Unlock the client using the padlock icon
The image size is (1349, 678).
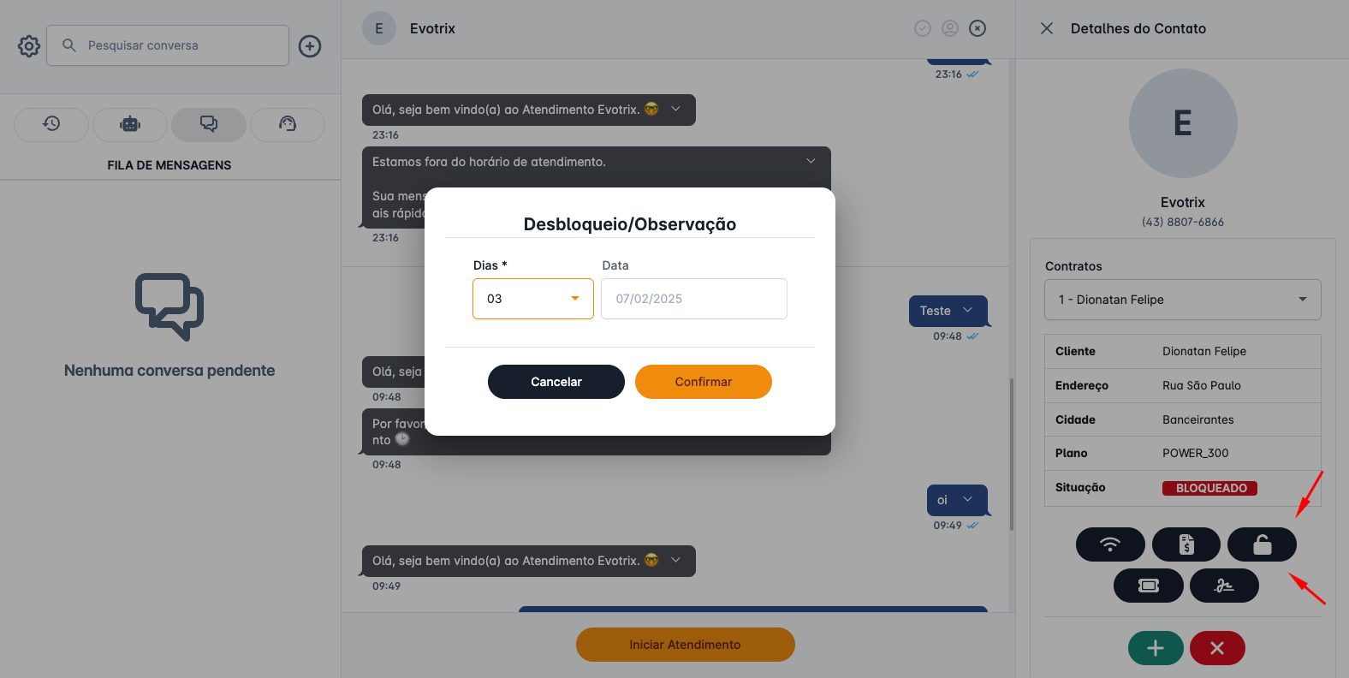tap(1262, 544)
